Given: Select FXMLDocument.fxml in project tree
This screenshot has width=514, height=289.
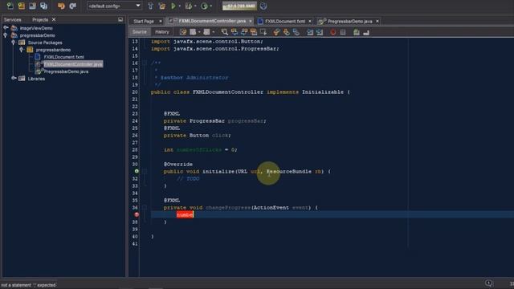Looking at the screenshot, I should (x=64, y=57).
